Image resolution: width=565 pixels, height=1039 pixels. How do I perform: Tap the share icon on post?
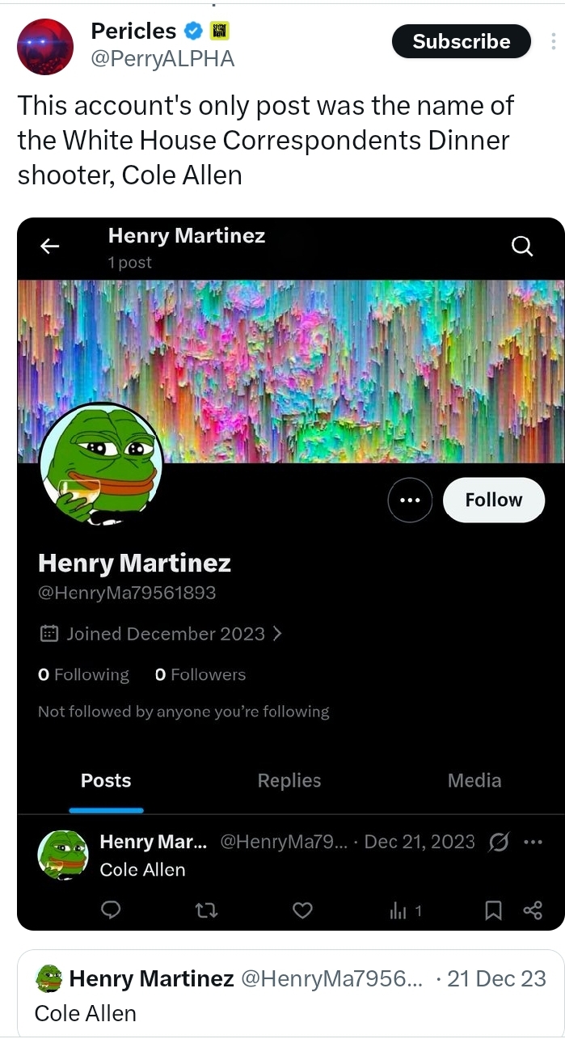point(533,911)
